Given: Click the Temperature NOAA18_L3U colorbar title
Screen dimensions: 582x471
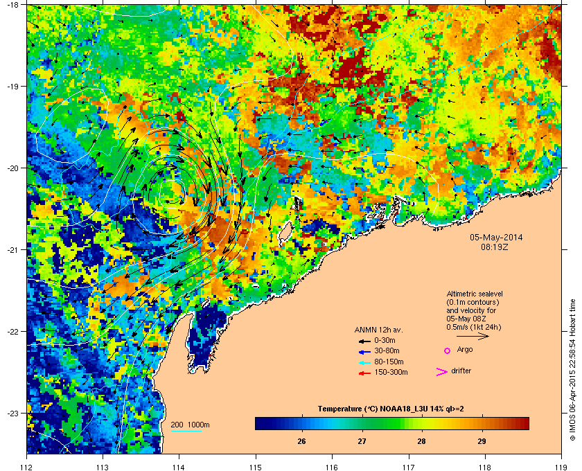Looking at the screenshot, I should click(x=391, y=409).
